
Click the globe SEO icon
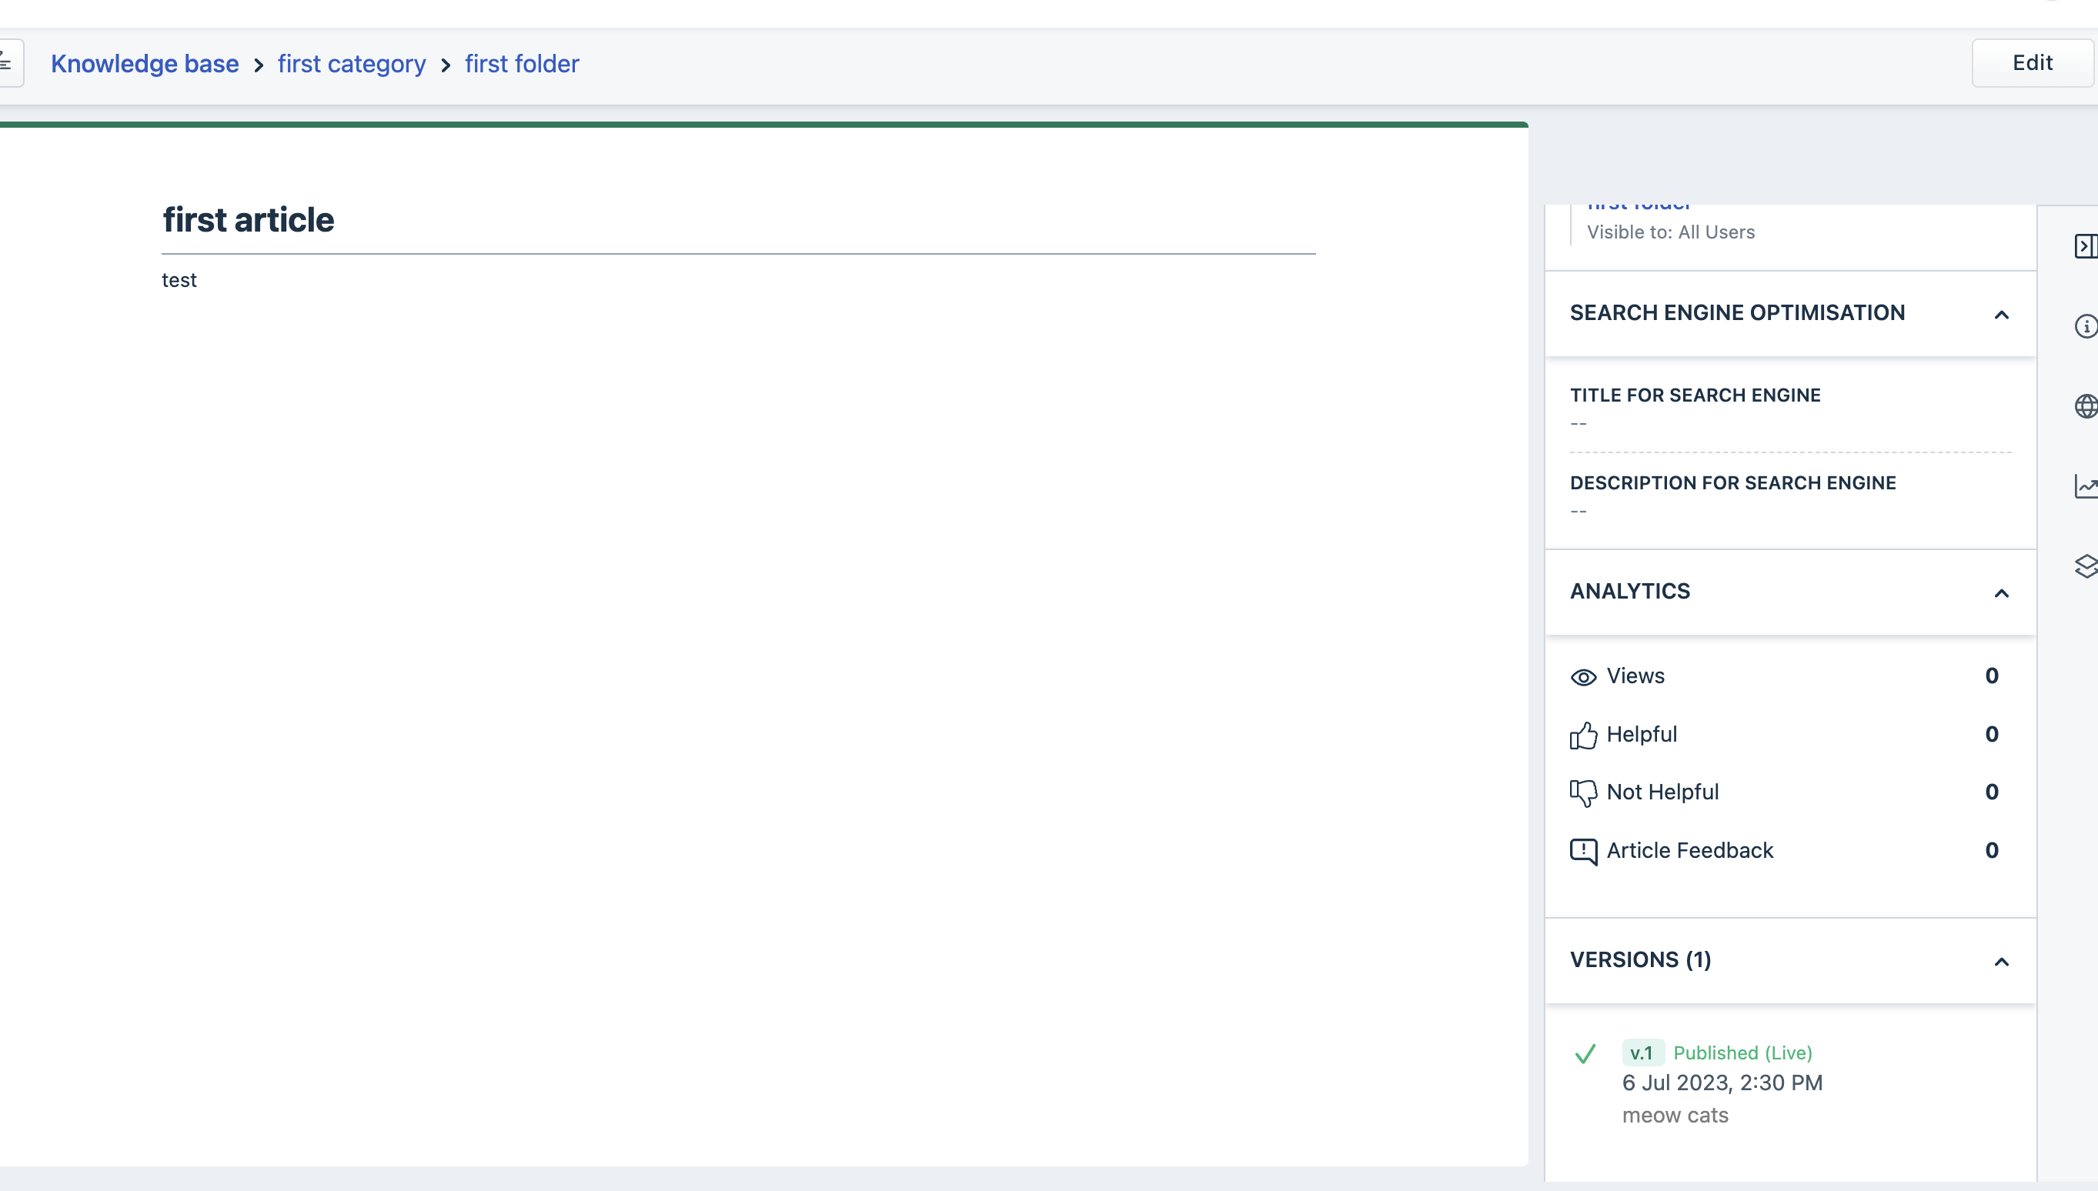[x=2085, y=405]
